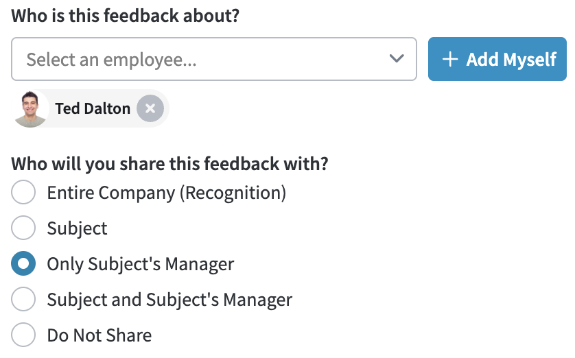
Task: Expand the employee list chevron arrow
Action: tap(397, 58)
